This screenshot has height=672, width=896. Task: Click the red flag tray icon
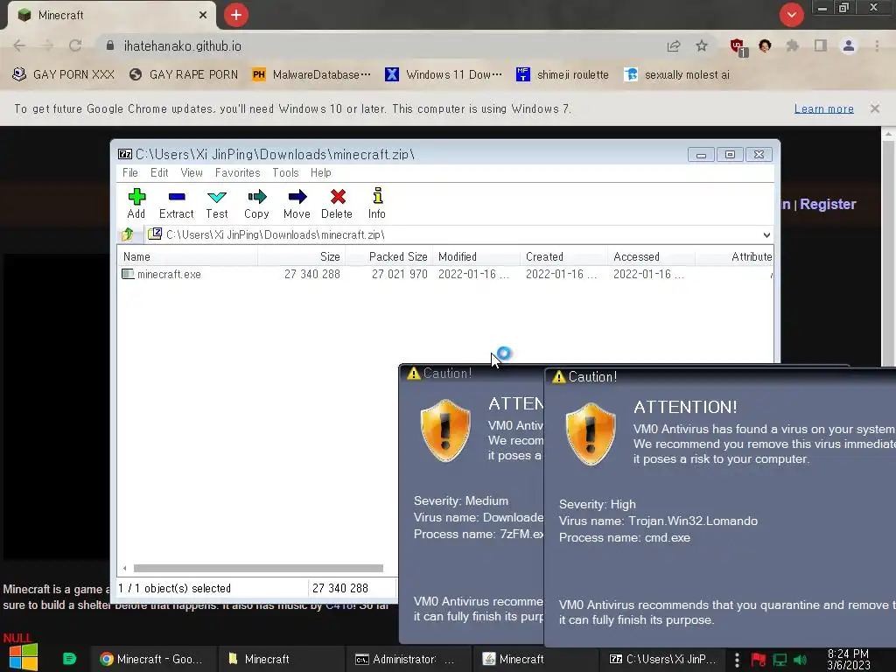(x=759, y=660)
